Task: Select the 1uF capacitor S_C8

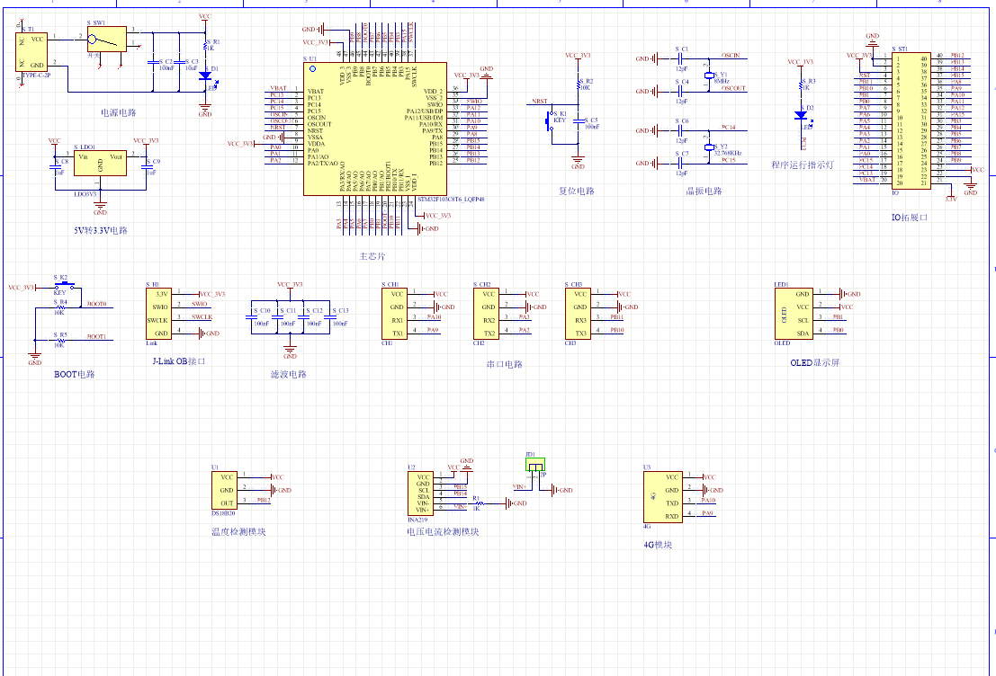Action: [x=54, y=167]
